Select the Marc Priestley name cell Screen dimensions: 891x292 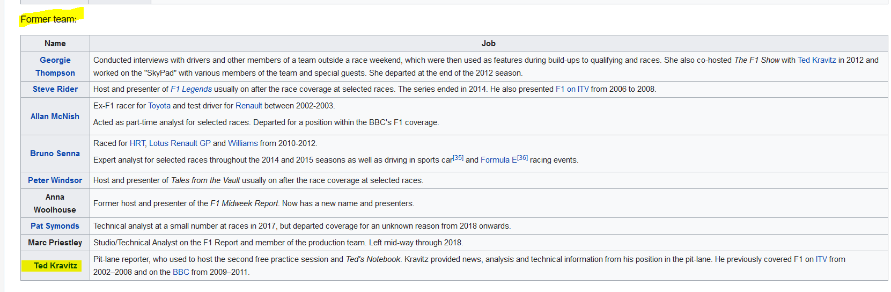[55, 243]
